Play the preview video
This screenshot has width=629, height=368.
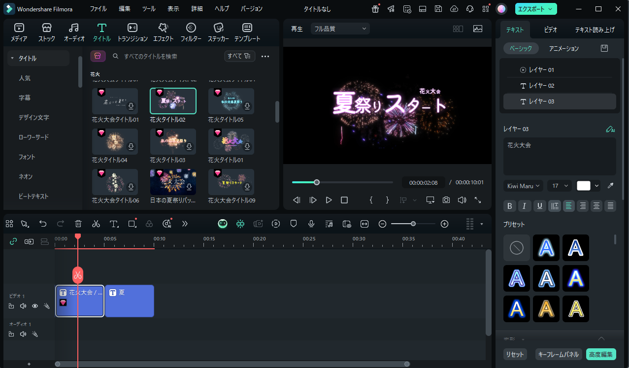point(329,200)
